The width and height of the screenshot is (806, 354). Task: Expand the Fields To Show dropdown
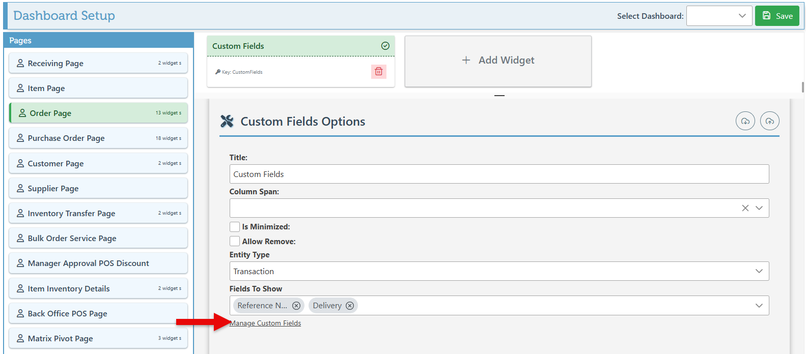(x=759, y=306)
